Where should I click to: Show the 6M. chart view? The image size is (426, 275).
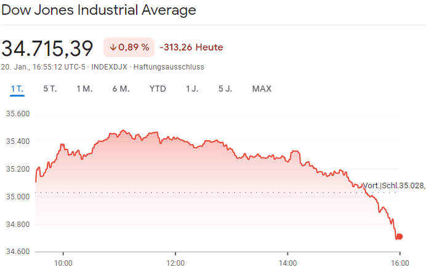pyautogui.click(x=121, y=89)
